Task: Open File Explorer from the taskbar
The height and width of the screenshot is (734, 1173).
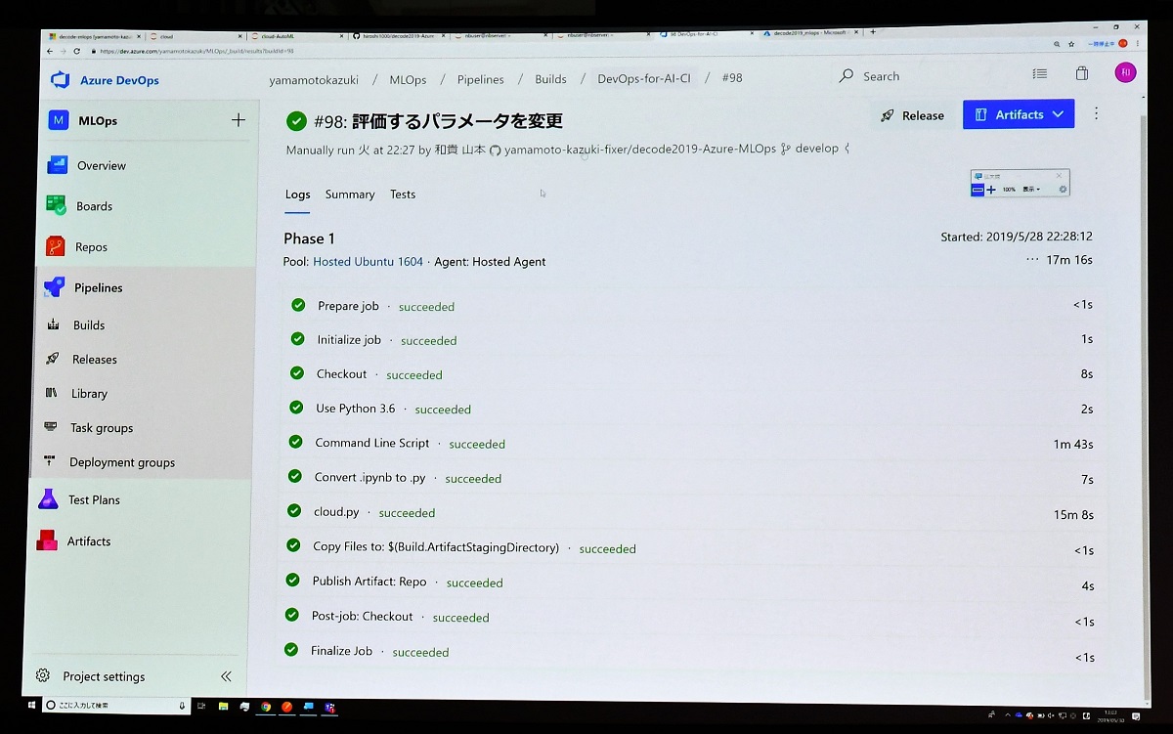Action: click(x=223, y=706)
